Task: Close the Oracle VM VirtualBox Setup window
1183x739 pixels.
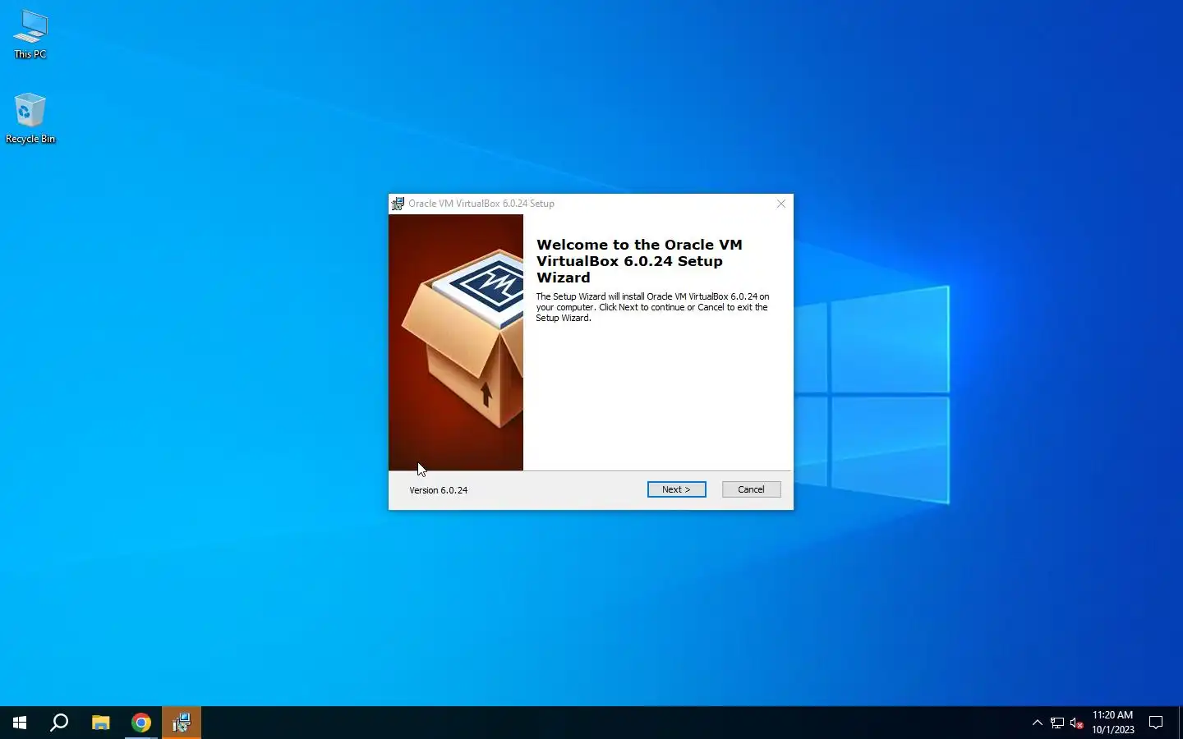Action: tap(781, 204)
